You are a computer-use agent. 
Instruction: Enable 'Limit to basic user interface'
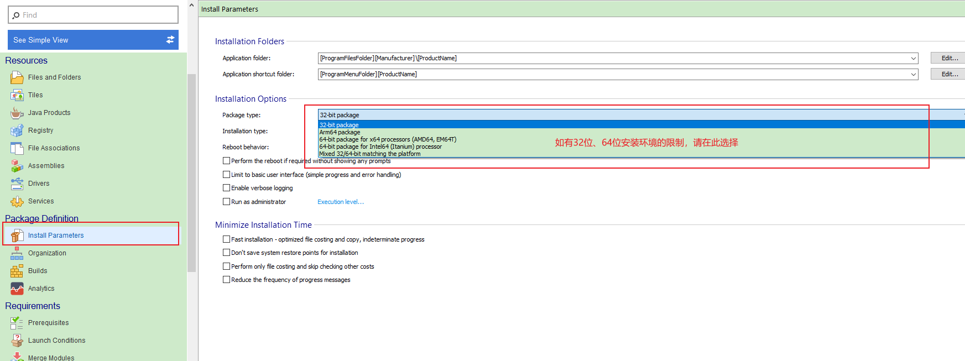point(226,175)
